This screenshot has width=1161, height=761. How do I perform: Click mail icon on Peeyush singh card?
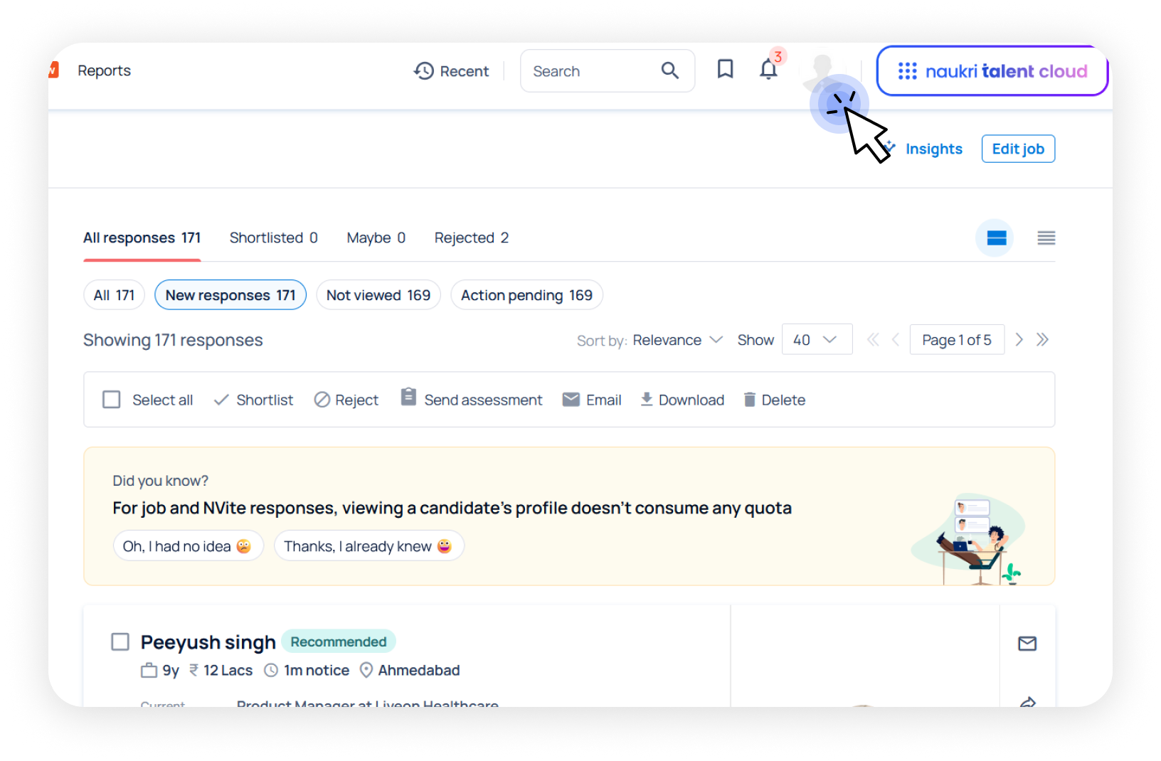1027,644
